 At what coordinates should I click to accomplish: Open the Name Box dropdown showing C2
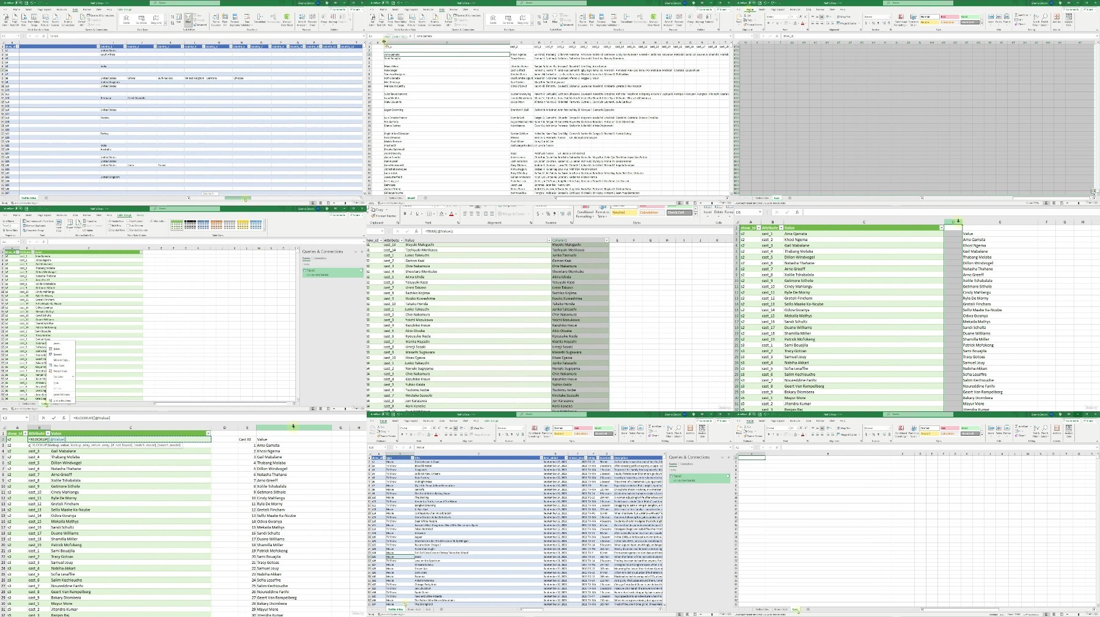(26, 418)
